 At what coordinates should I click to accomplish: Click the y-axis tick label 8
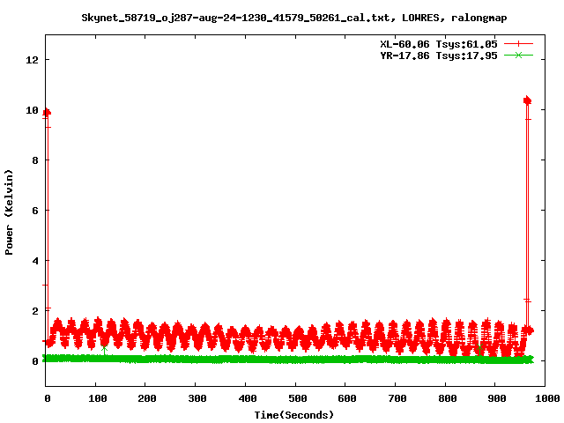[35, 160]
